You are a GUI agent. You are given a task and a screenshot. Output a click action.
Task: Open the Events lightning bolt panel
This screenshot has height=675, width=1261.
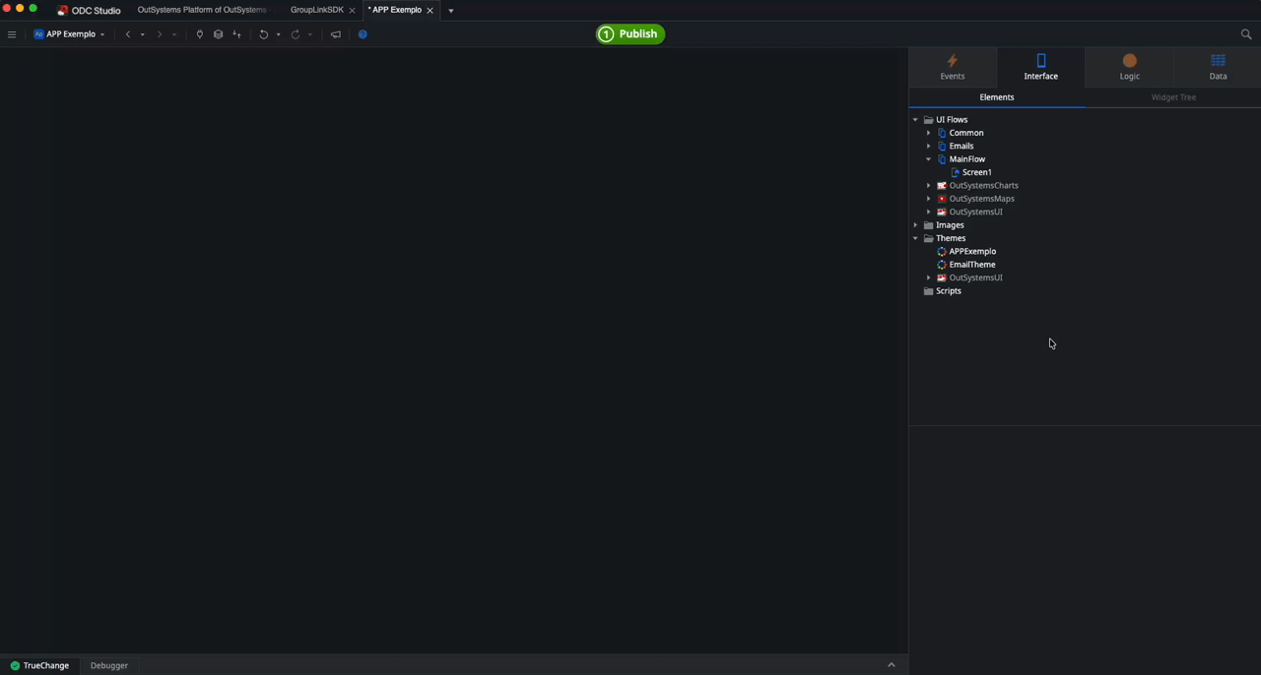coord(952,67)
